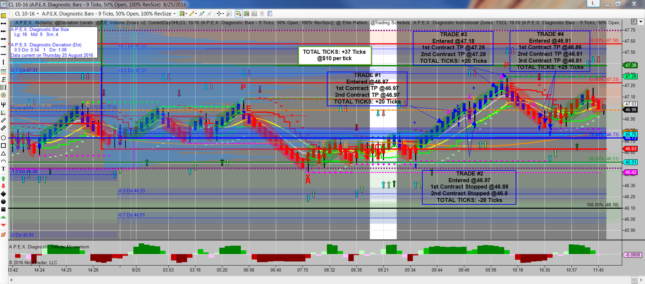This screenshot has height=284, width=645.
Task: Click the 46.63 red price marker
Action: tap(631, 149)
